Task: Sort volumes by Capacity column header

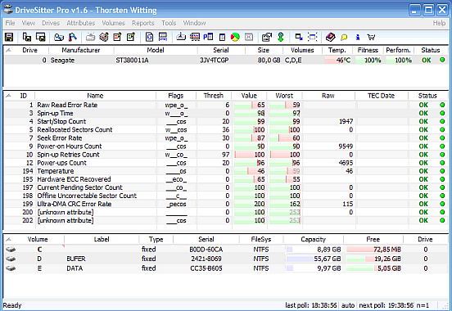Action: tap(313, 239)
